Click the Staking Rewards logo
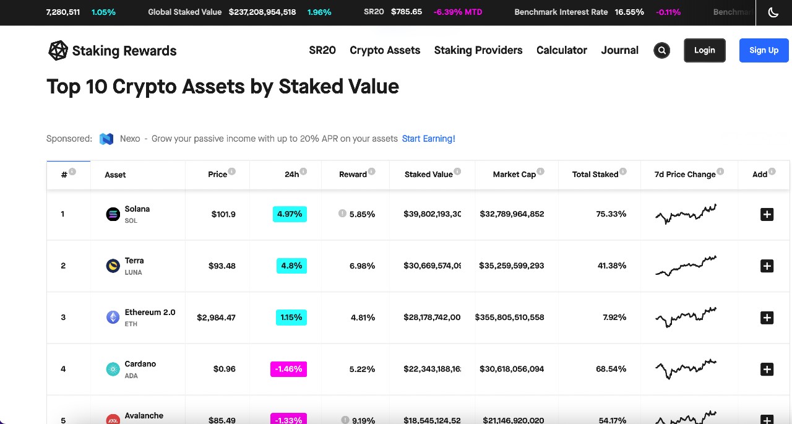Screen dimensions: 792x424 coord(113,51)
